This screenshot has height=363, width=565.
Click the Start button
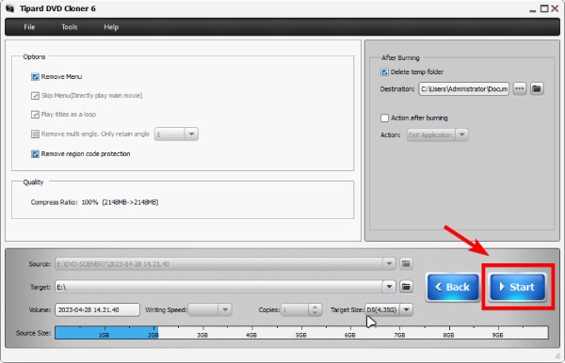(x=517, y=287)
